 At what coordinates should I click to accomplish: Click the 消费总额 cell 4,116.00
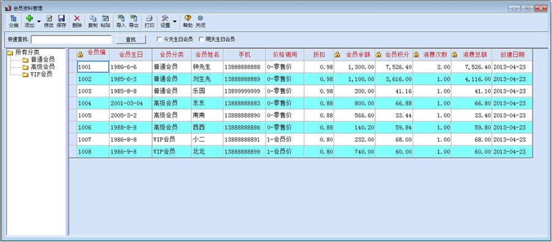point(471,79)
